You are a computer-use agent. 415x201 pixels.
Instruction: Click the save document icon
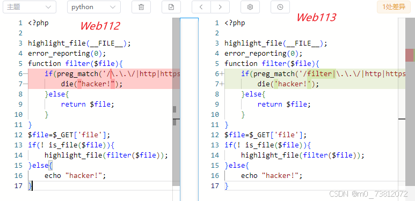pos(171,7)
